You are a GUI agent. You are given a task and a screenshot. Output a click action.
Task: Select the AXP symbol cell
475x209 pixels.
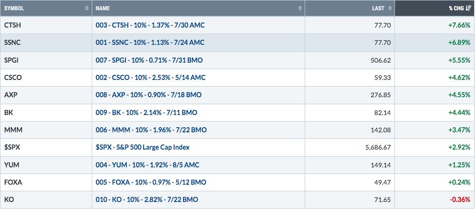(46, 95)
